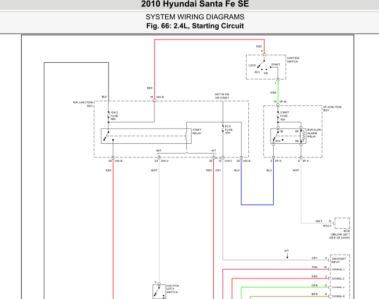Click the "START" position inside ignition switch
The width and height of the screenshot is (379, 299).
[x=275, y=65]
